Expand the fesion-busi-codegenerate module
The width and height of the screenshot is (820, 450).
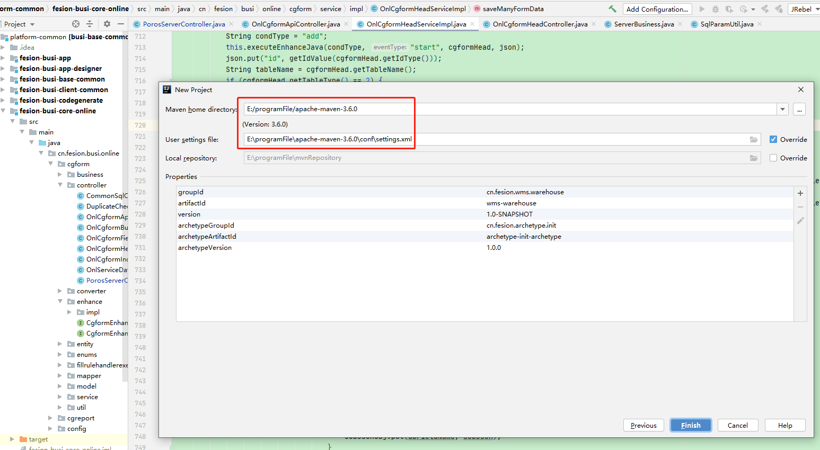point(3,101)
